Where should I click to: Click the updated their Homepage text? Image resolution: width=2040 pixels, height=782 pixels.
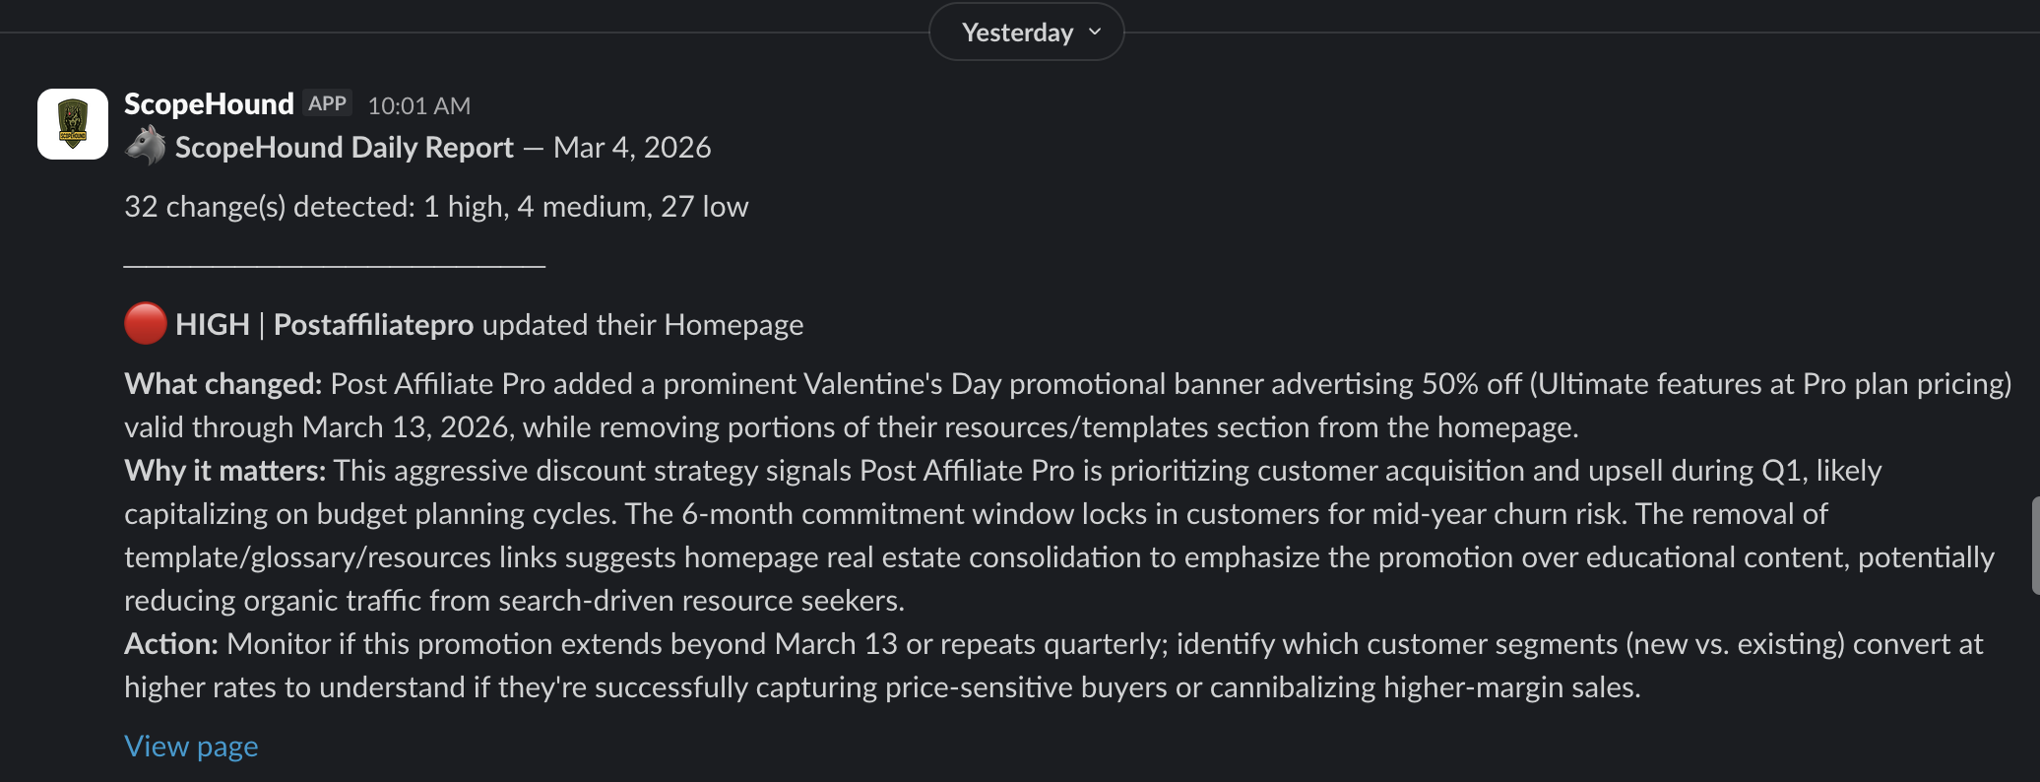pos(642,325)
